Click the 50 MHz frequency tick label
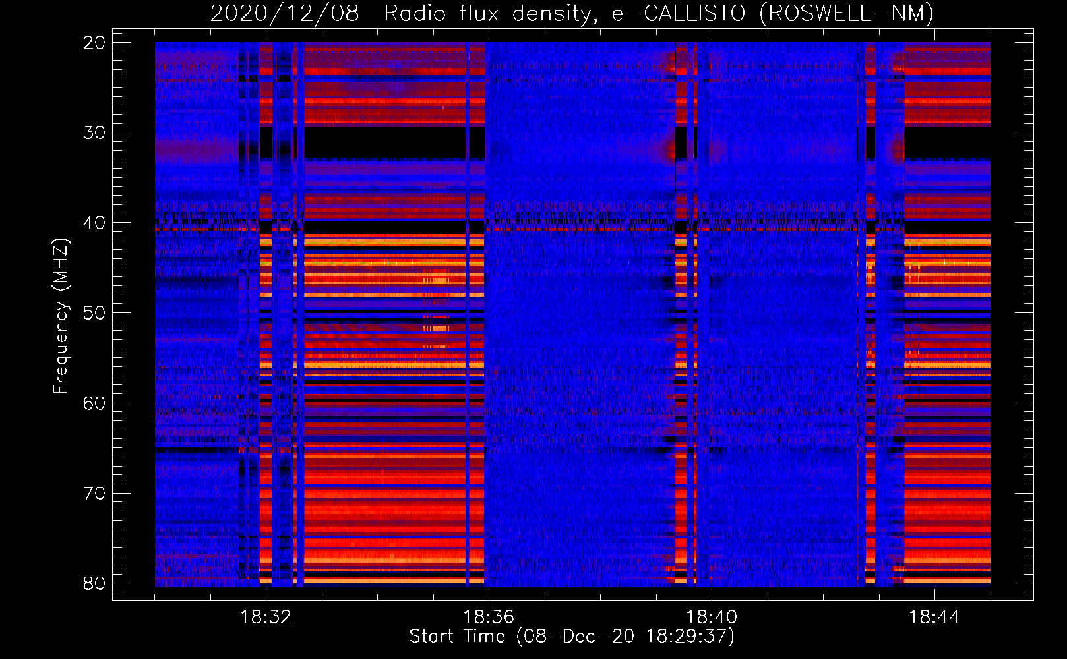The width and height of the screenshot is (1067, 659). click(x=94, y=313)
